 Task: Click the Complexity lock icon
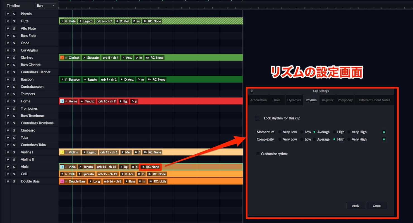(x=384, y=139)
